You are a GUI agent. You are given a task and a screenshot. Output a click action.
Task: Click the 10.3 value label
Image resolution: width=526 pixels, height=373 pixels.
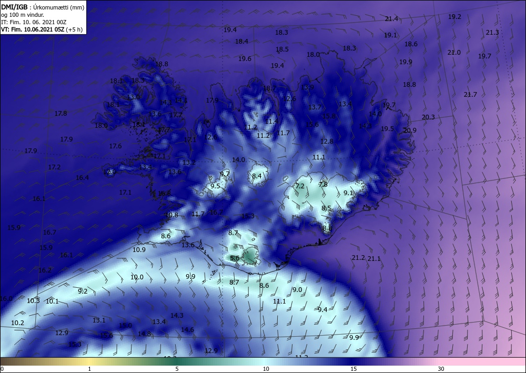33,301
